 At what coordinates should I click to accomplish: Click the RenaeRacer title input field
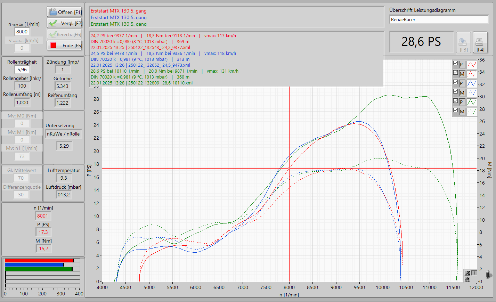[439, 20]
